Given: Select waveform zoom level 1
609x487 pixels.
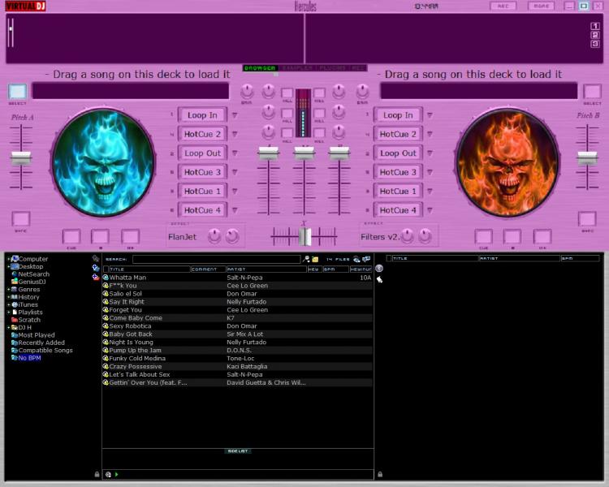Looking at the screenshot, I should pyautogui.click(x=594, y=26).
